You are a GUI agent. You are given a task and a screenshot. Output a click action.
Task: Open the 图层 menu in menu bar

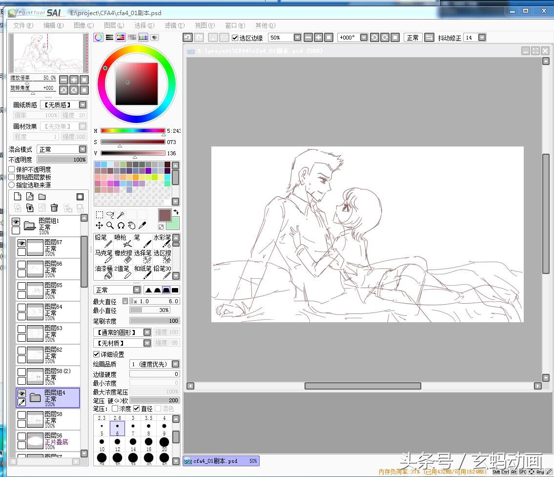(113, 25)
